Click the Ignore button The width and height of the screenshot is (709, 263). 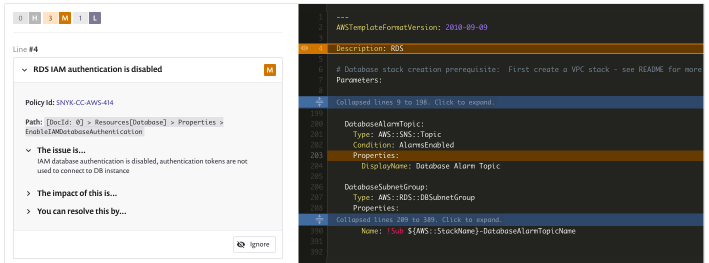(x=254, y=244)
